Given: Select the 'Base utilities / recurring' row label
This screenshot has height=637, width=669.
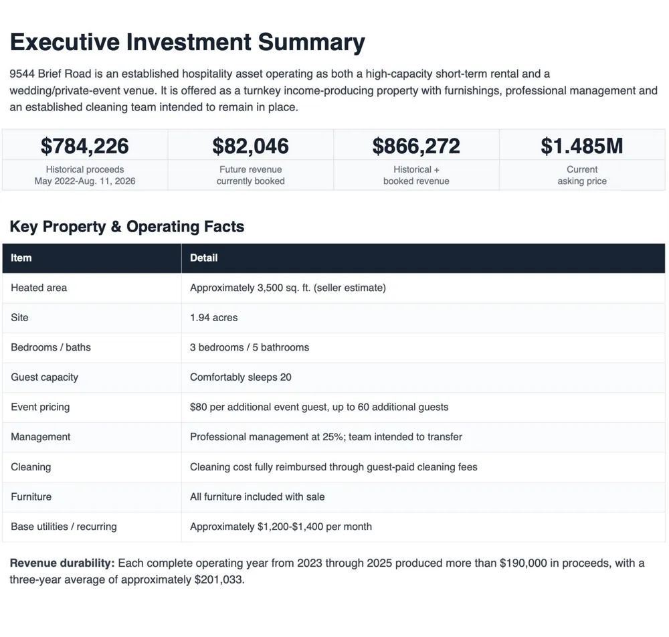Looking at the screenshot, I should pos(64,527).
